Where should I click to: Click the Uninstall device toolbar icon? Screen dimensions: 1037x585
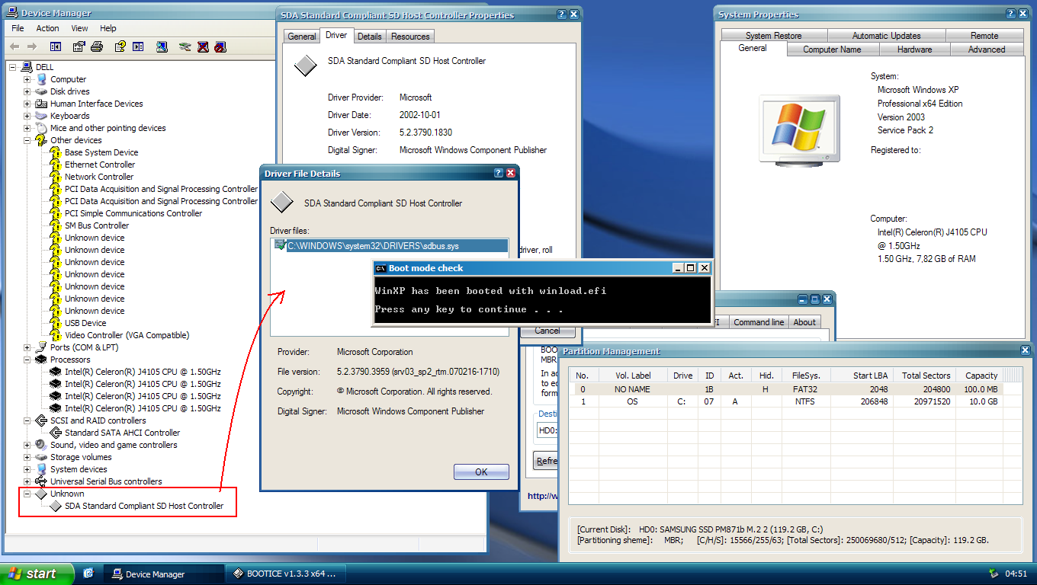(203, 46)
